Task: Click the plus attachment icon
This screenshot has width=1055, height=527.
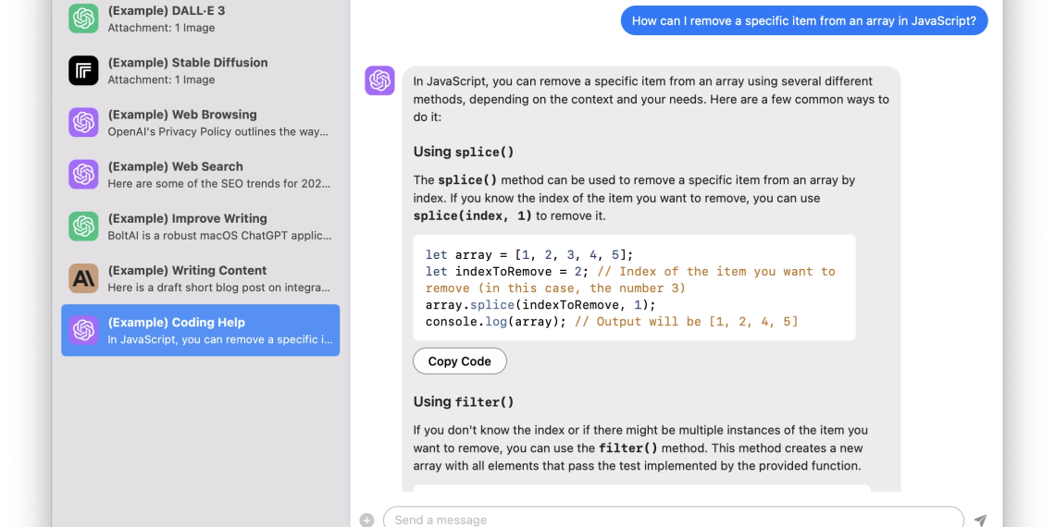Action: pos(366,520)
